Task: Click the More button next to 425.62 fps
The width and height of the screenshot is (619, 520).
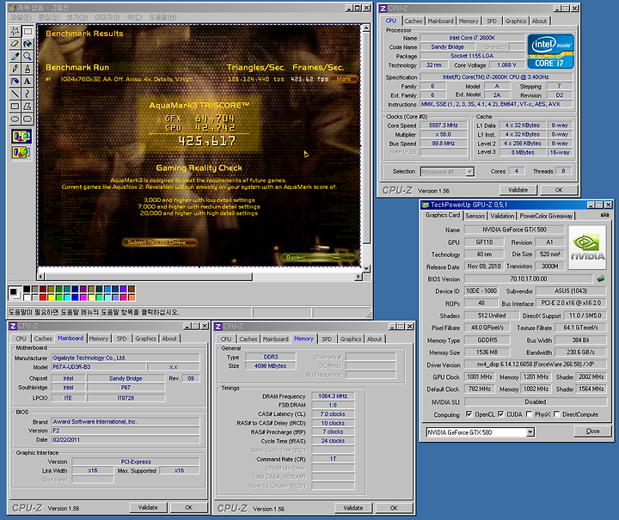Action: tap(343, 79)
